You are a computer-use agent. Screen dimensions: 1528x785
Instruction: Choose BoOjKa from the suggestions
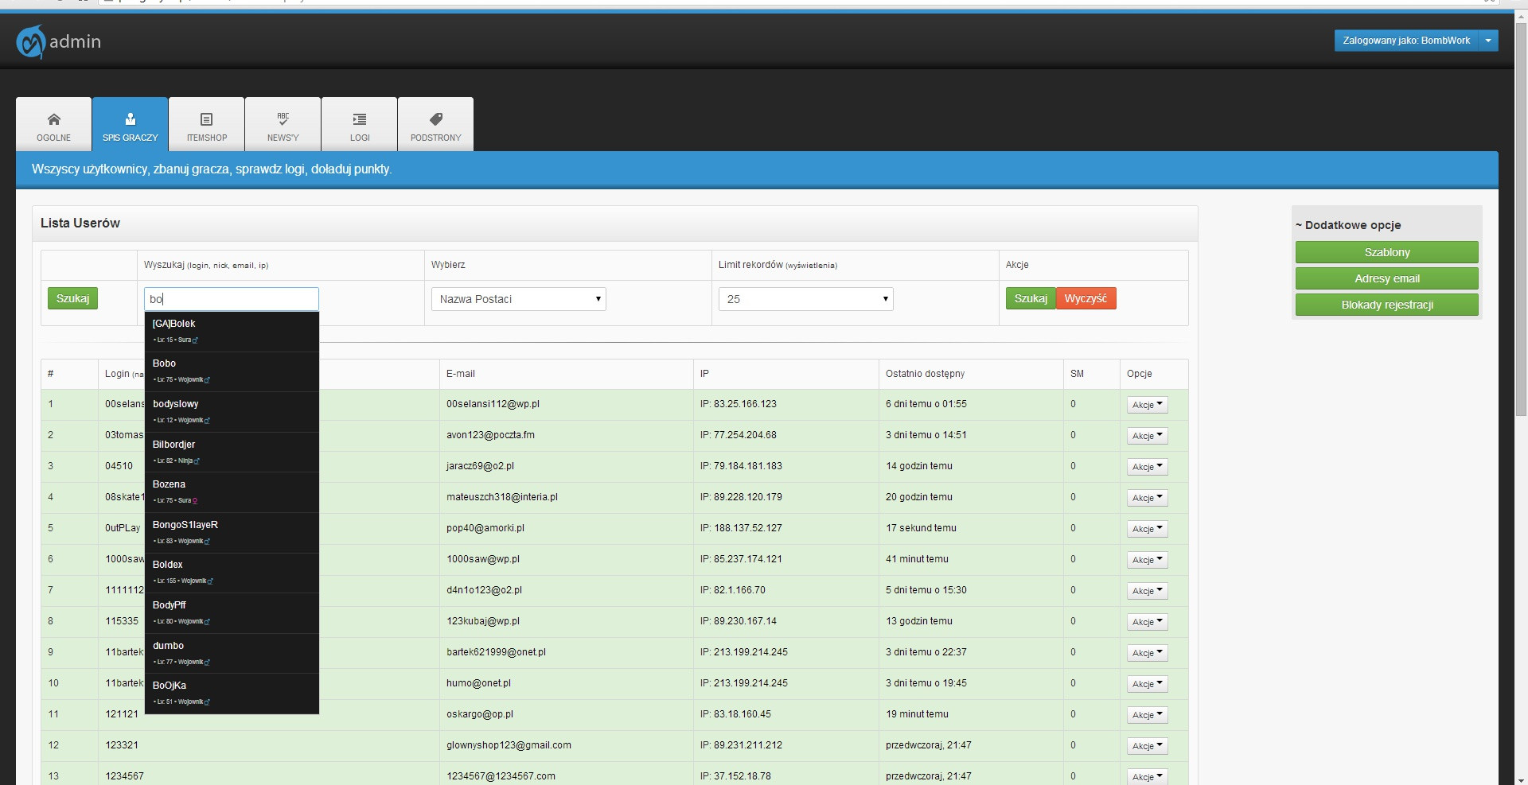[x=232, y=694]
